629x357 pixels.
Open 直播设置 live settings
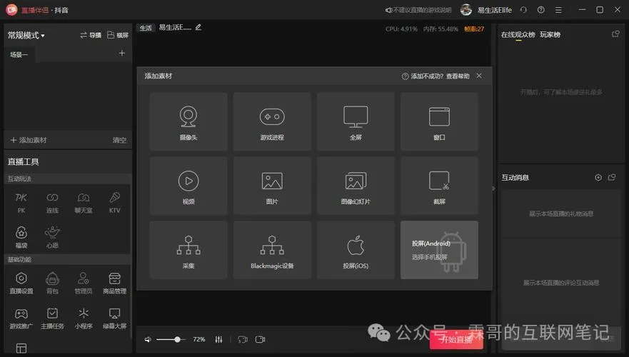[x=21, y=282]
